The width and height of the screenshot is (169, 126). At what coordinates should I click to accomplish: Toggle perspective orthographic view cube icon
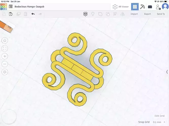pyautogui.click(x=5, y=72)
